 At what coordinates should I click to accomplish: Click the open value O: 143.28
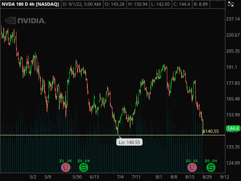tap(115, 4)
